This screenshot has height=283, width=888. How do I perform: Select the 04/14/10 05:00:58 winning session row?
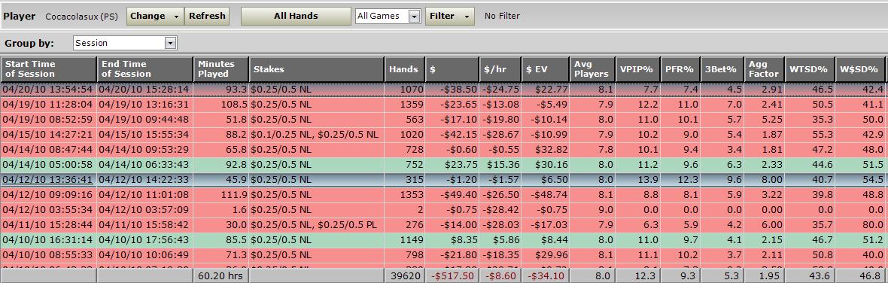[x=443, y=165]
